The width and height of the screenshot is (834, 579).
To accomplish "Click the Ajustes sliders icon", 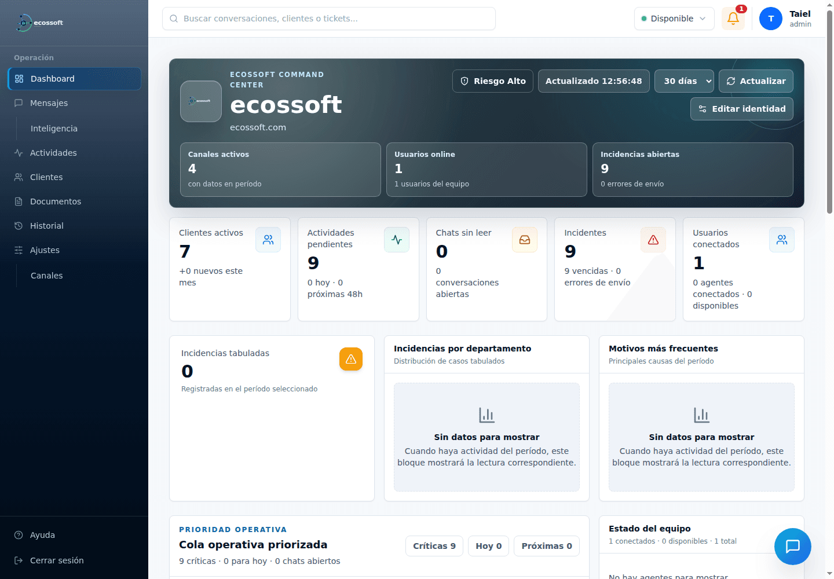I will click(x=19, y=250).
